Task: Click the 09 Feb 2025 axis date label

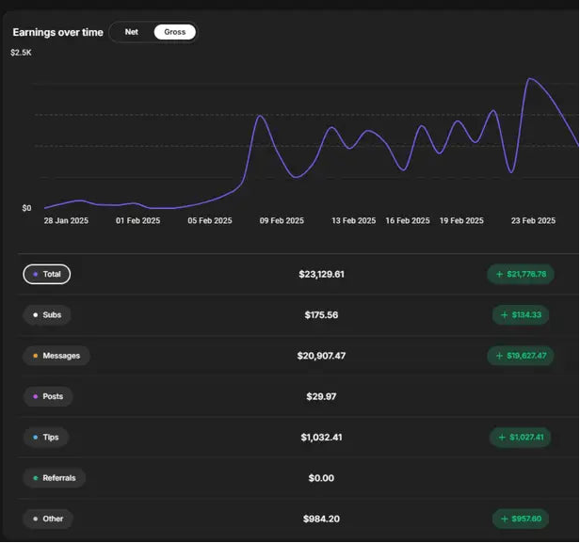Action: pyautogui.click(x=282, y=220)
